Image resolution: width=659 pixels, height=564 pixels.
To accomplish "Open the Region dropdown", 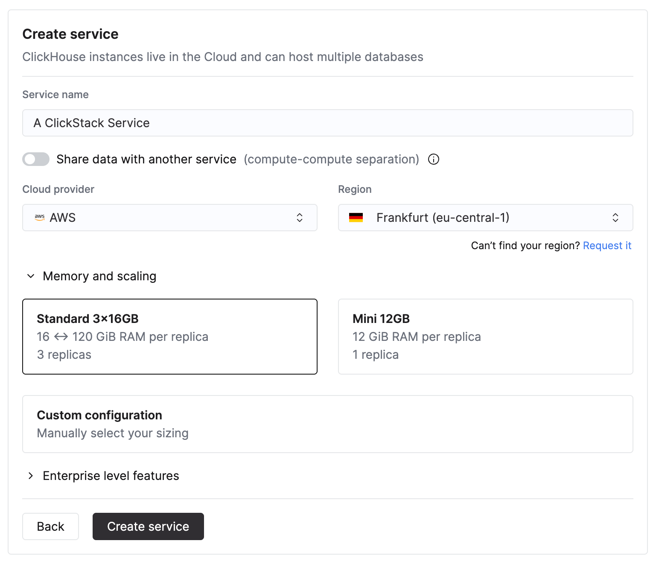I will [485, 218].
